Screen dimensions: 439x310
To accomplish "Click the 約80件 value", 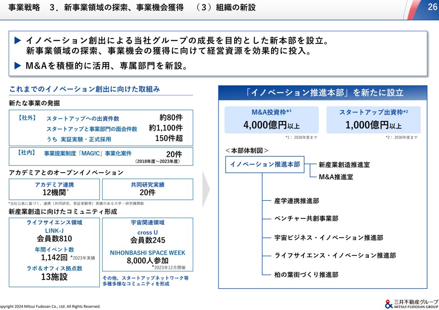I will (171, 118).
